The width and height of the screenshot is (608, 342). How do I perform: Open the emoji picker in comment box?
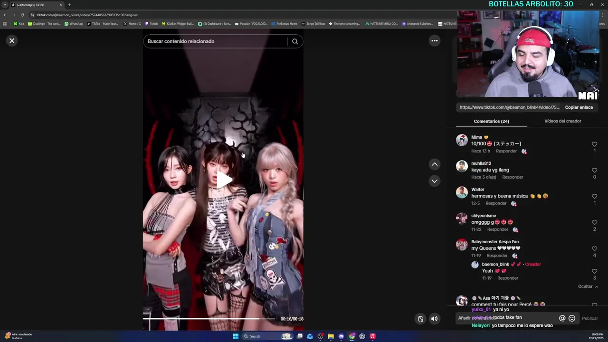pyautogui.click(x=572, y=318)
